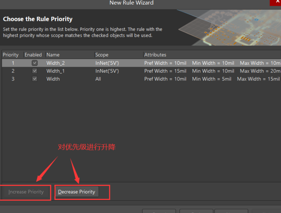Click 'Max Width = 15mil' attribute
The image size is (281, 213).
click(x=258, y=79)
